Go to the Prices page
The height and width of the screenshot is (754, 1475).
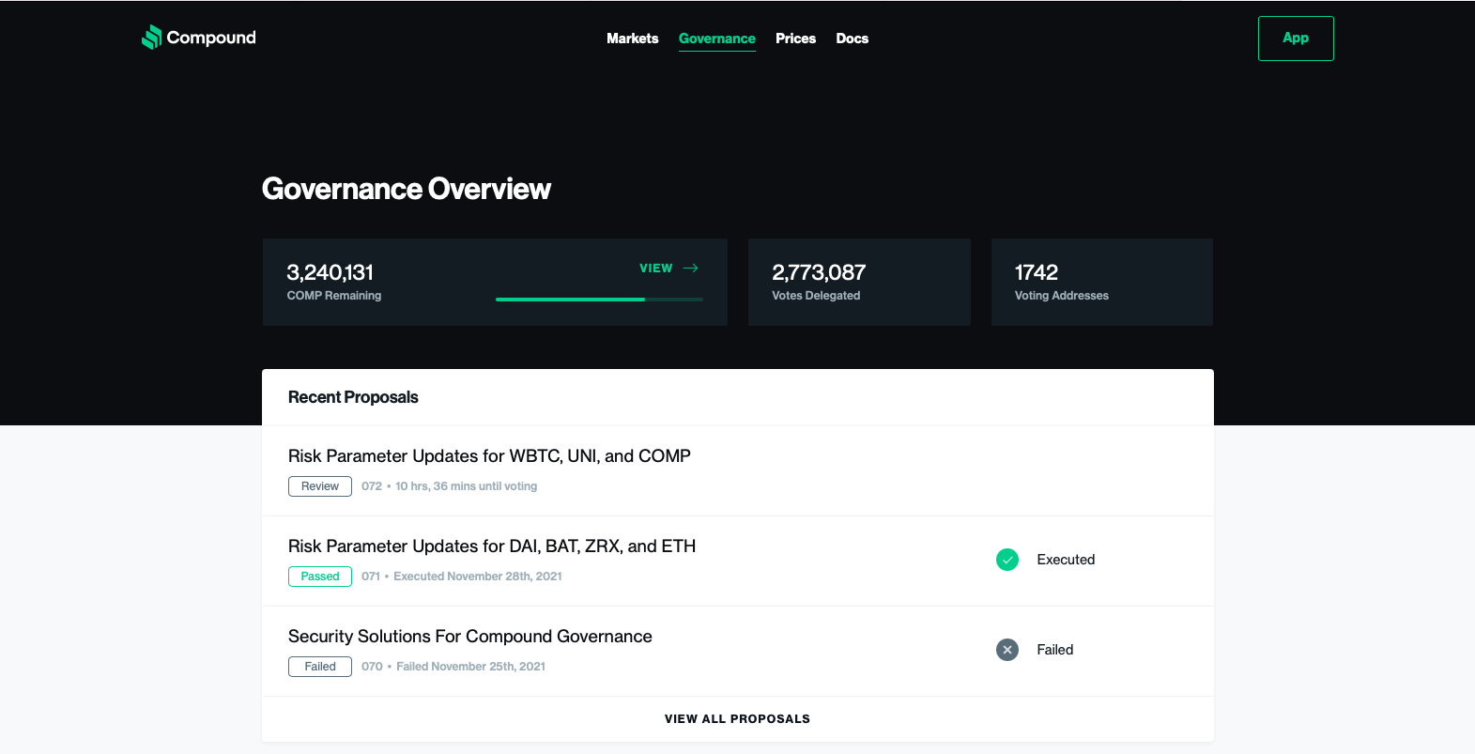point(796,38)
